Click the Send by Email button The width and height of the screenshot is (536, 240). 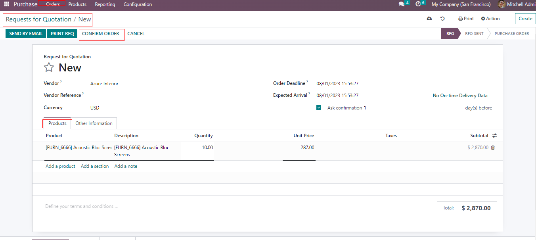tap(26, 34)
